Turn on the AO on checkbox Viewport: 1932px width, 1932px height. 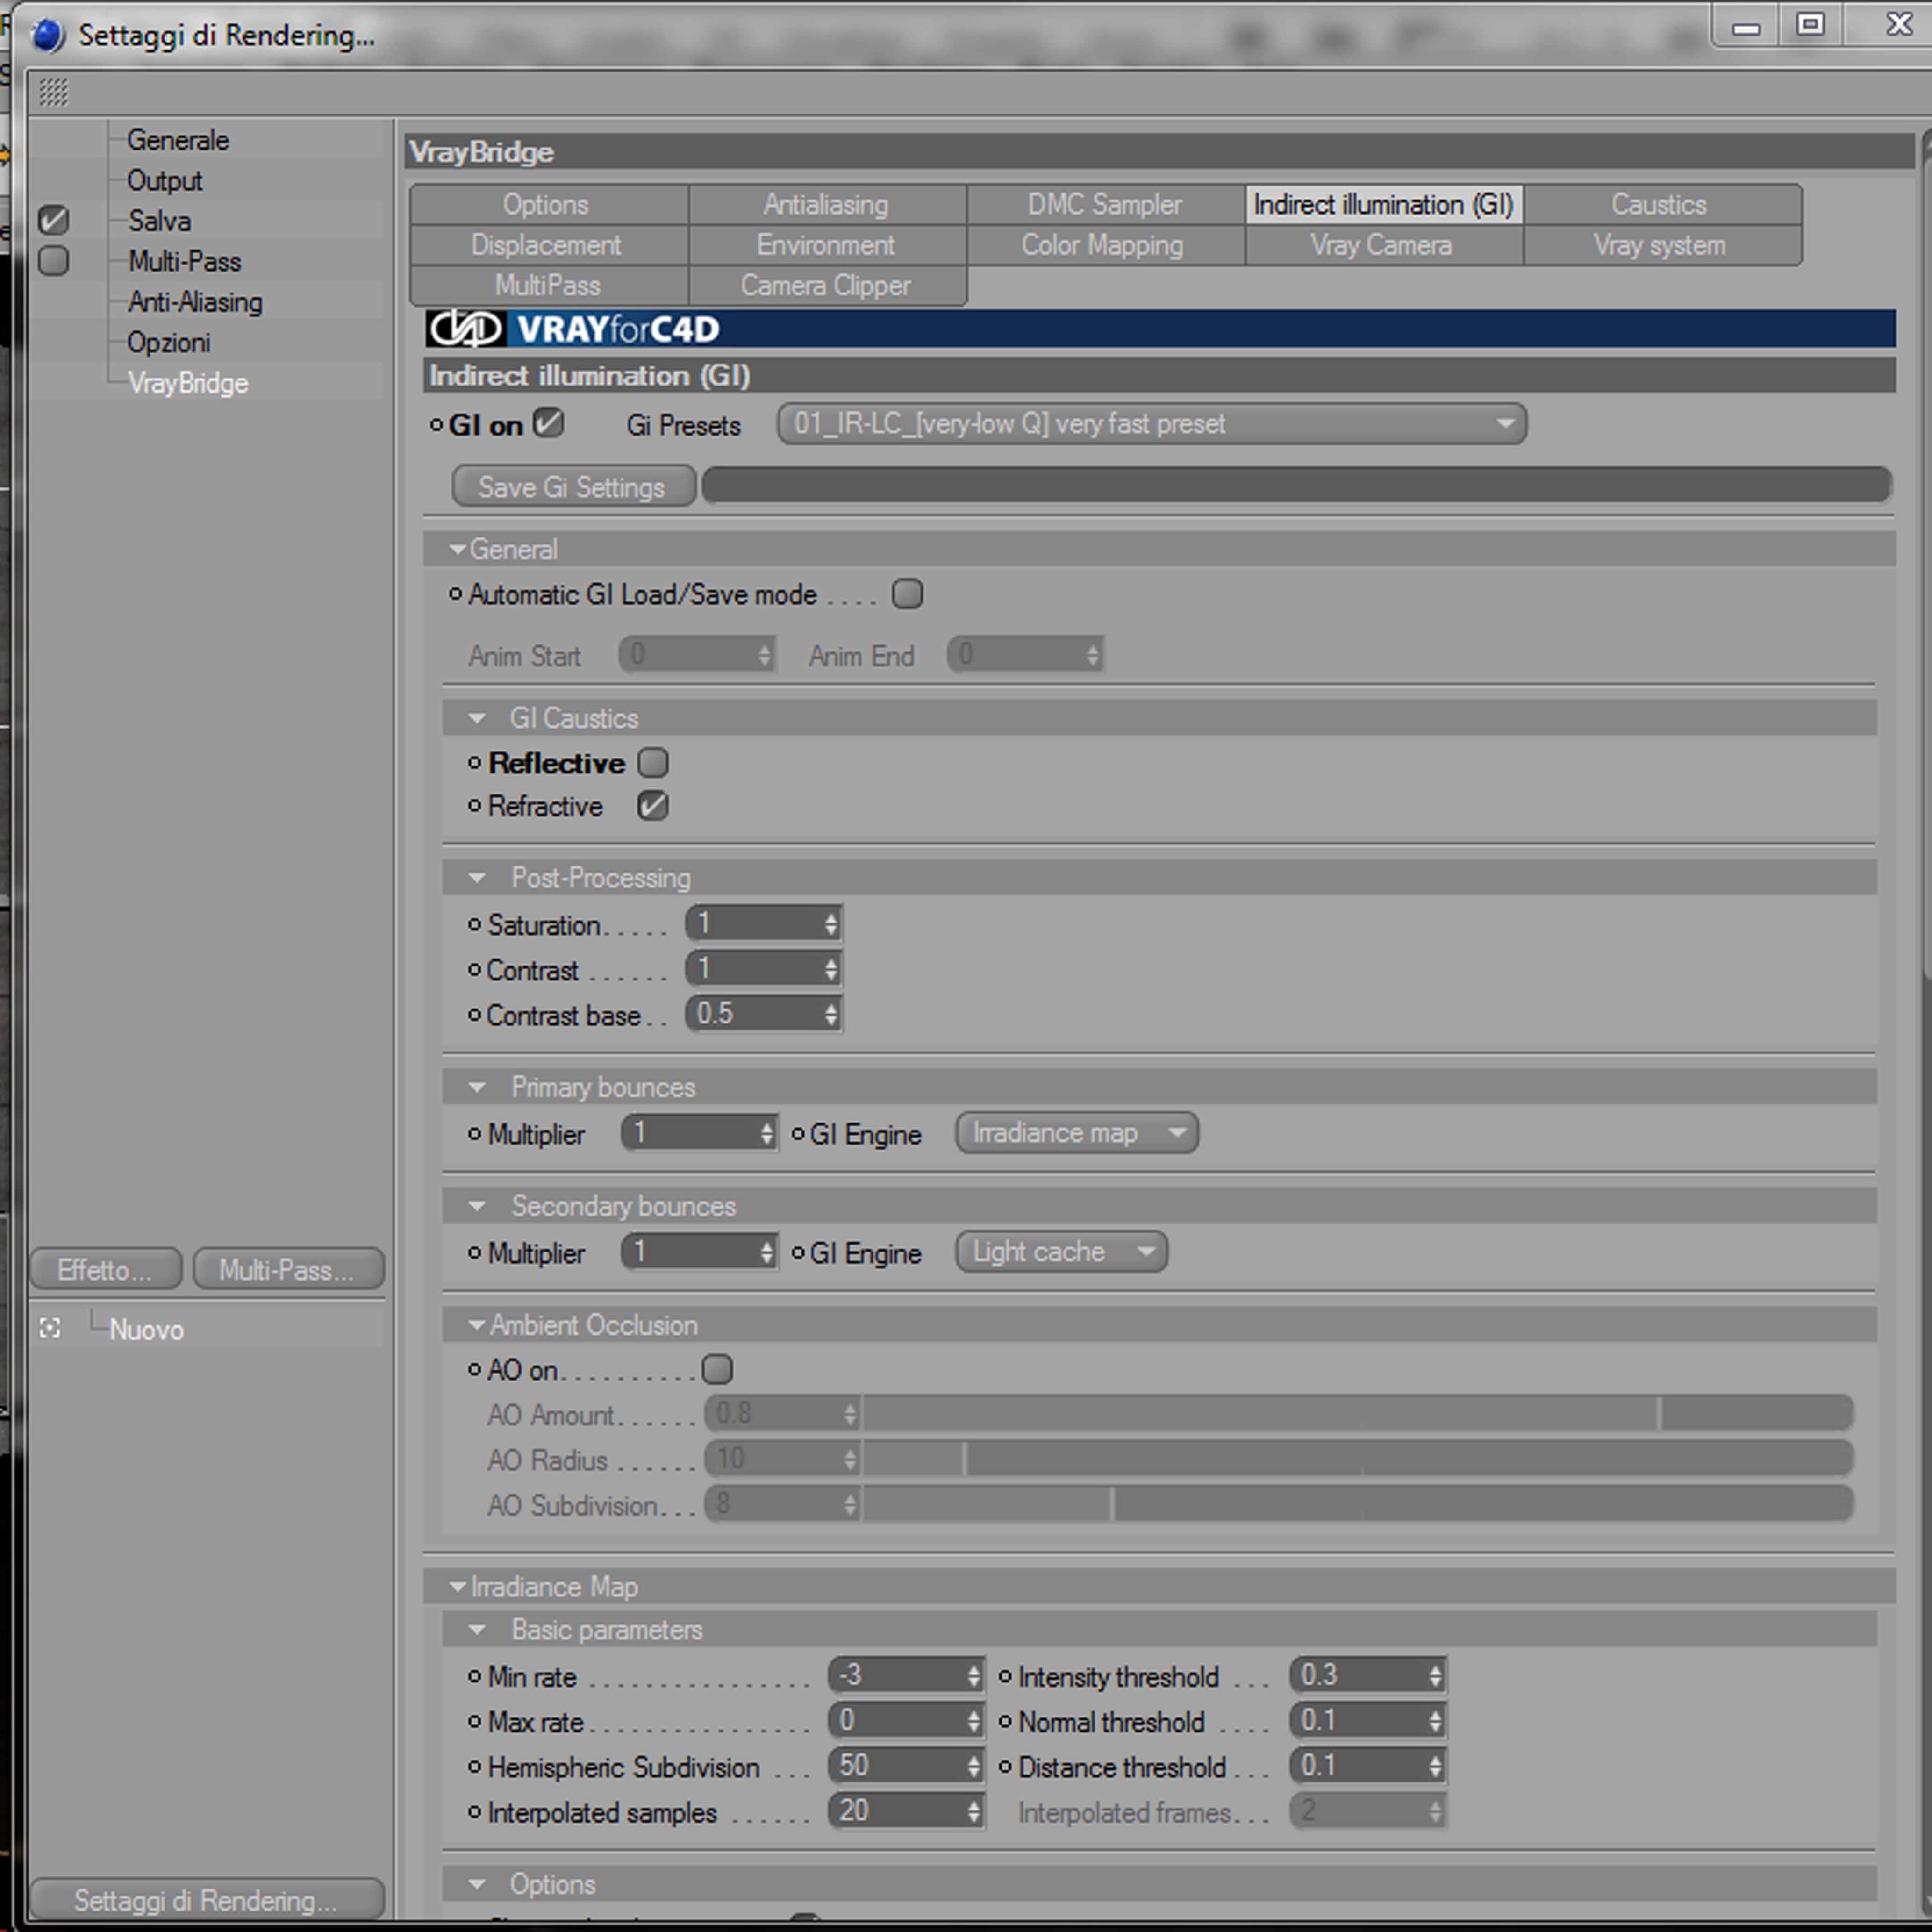click(x=717, y=1369)
